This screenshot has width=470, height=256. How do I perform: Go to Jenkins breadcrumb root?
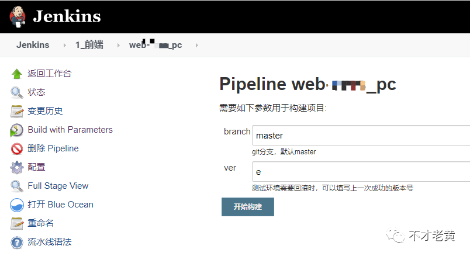click(33, 45)
